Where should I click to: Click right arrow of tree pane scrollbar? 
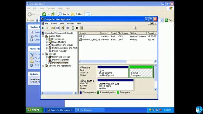click(x=76, y=93)
